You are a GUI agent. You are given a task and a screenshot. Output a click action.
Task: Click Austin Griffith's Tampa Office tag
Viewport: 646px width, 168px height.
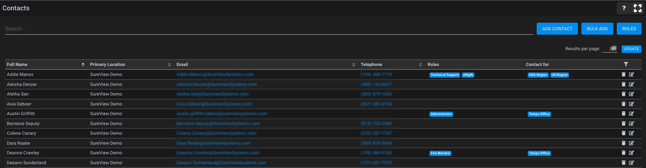pyautogui.click(x=539, y=114)
